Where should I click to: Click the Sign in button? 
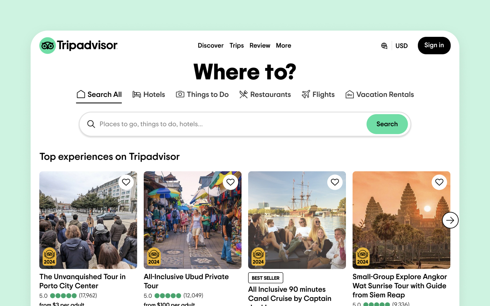coord(434,45)
